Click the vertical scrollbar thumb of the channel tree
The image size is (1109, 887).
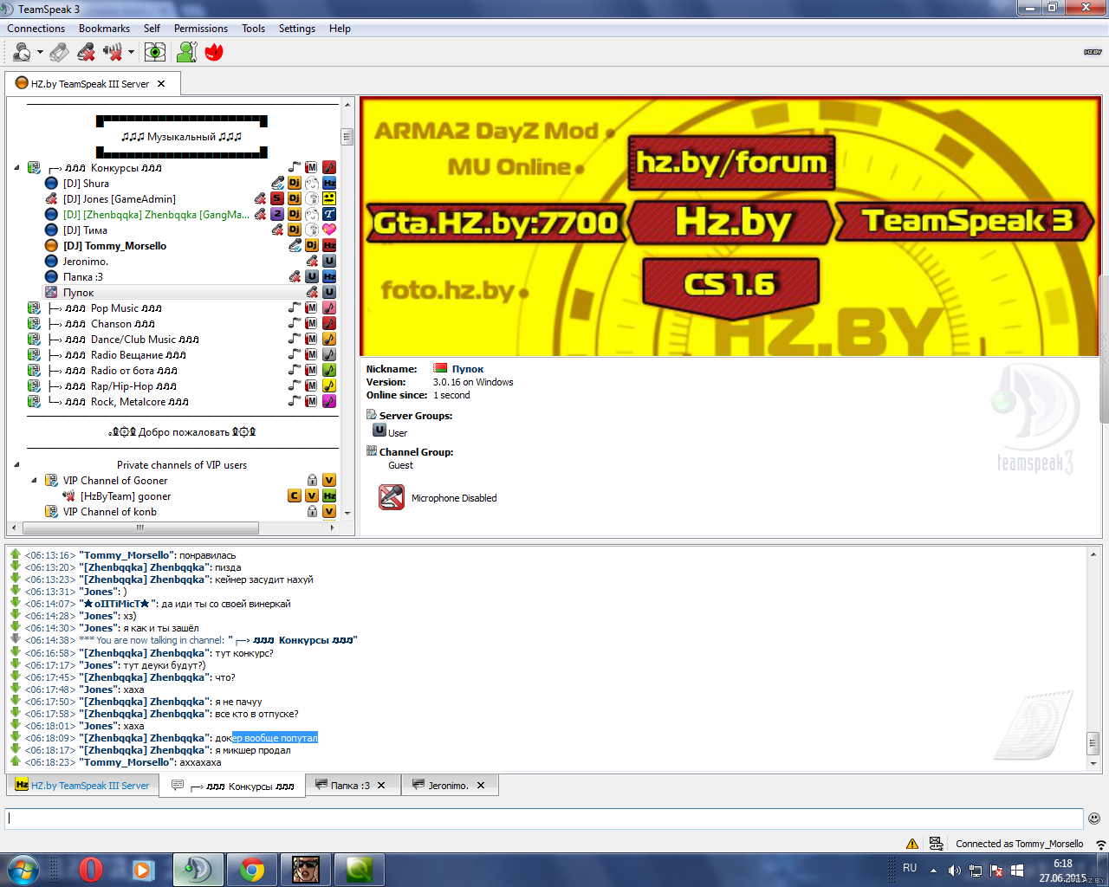pos(347,136)
